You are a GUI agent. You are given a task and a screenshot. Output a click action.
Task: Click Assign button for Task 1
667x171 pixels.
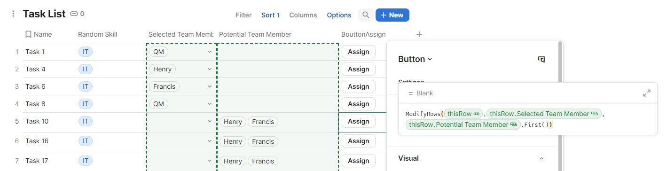click(x=359, y=52)
